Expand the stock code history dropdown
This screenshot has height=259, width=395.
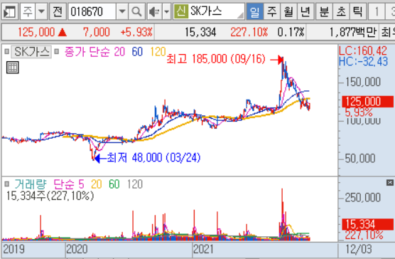click(122, 11)
